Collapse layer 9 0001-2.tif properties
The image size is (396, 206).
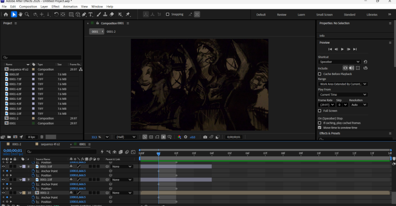[20, 180]
